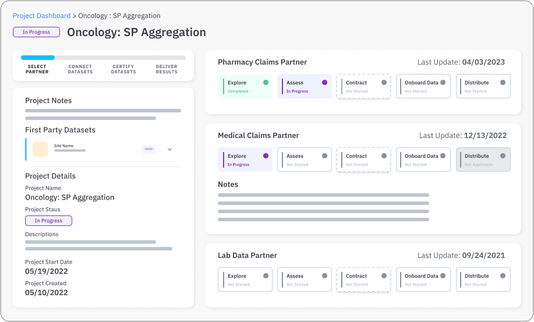The image size is (534, 322).
Task: Click the orange Site Name dataset thumbnail
Action: pyautogui.click(x=40, y=149)
